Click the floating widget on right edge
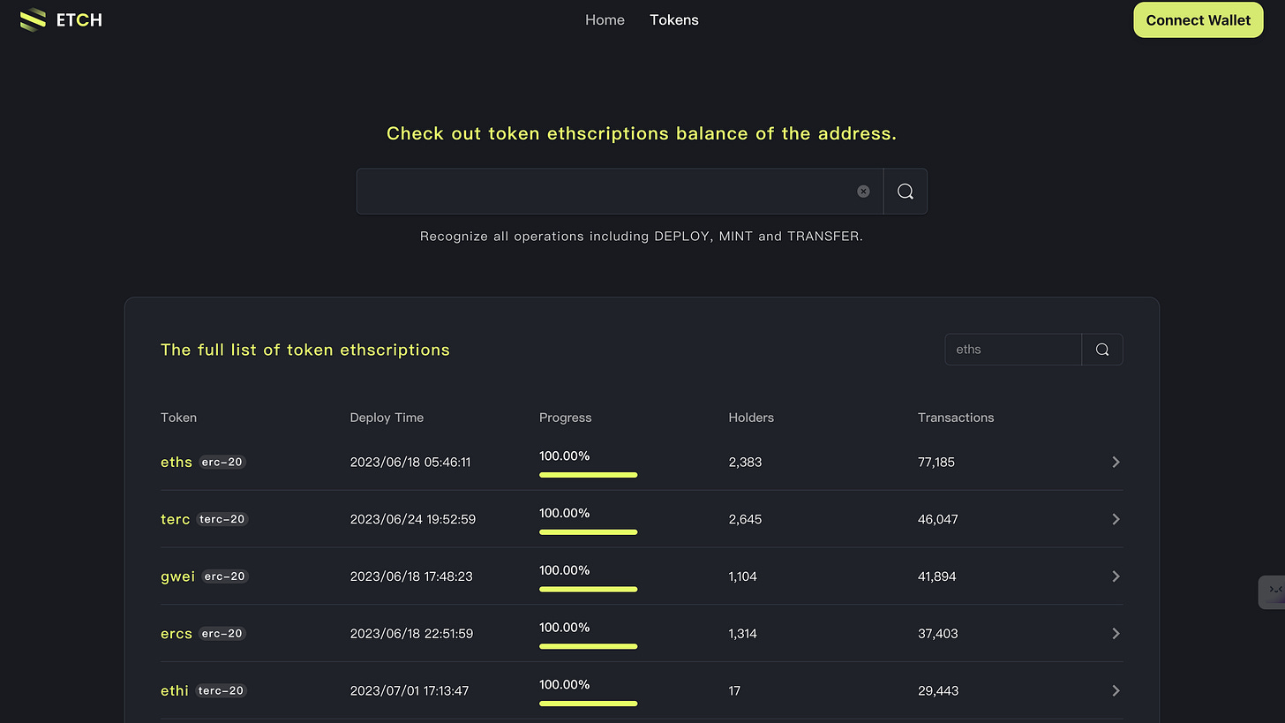Image resolution: width=1285 pixels, height=723 pixels. [1272, 591]
